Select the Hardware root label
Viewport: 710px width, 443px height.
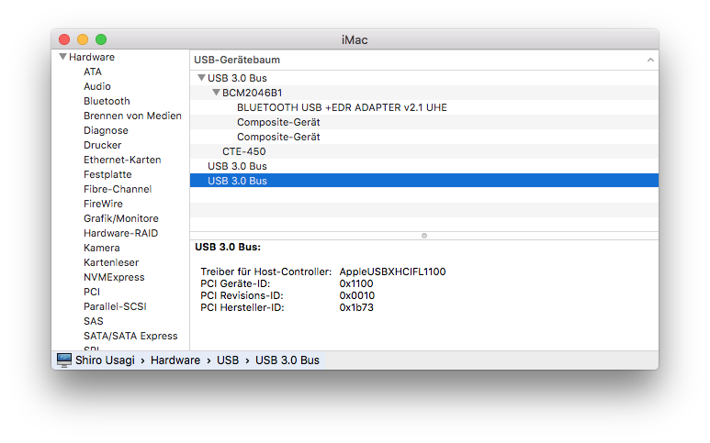point(92,57)
